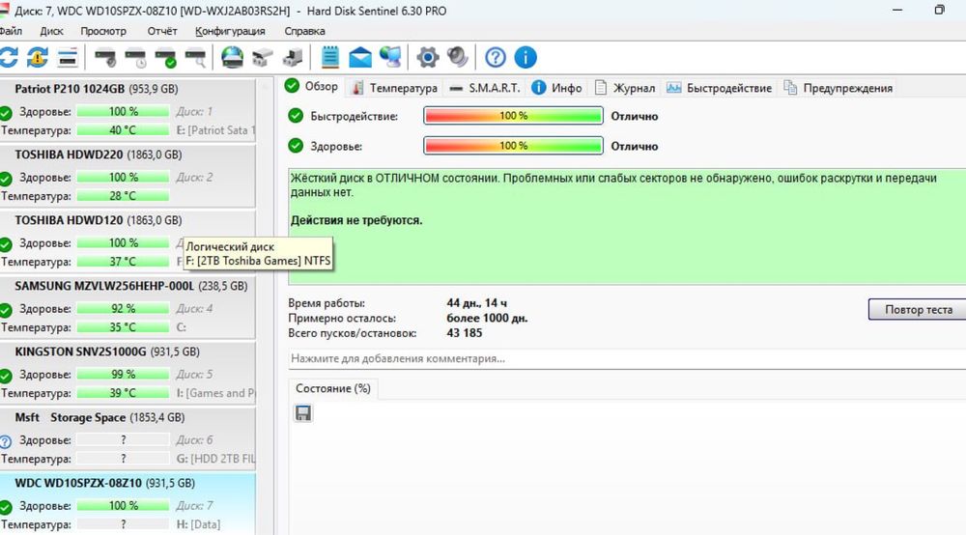Click the disk icon with magnifying glass
Viewport: 966px width, 535px height.
click(x=196, y=57)
